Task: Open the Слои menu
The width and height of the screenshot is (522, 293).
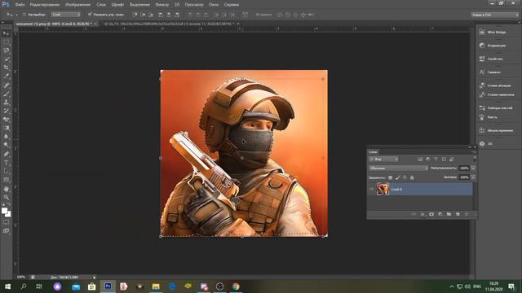Action: (x=101, y=5)
